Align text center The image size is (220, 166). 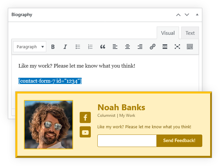coord(128,47)
